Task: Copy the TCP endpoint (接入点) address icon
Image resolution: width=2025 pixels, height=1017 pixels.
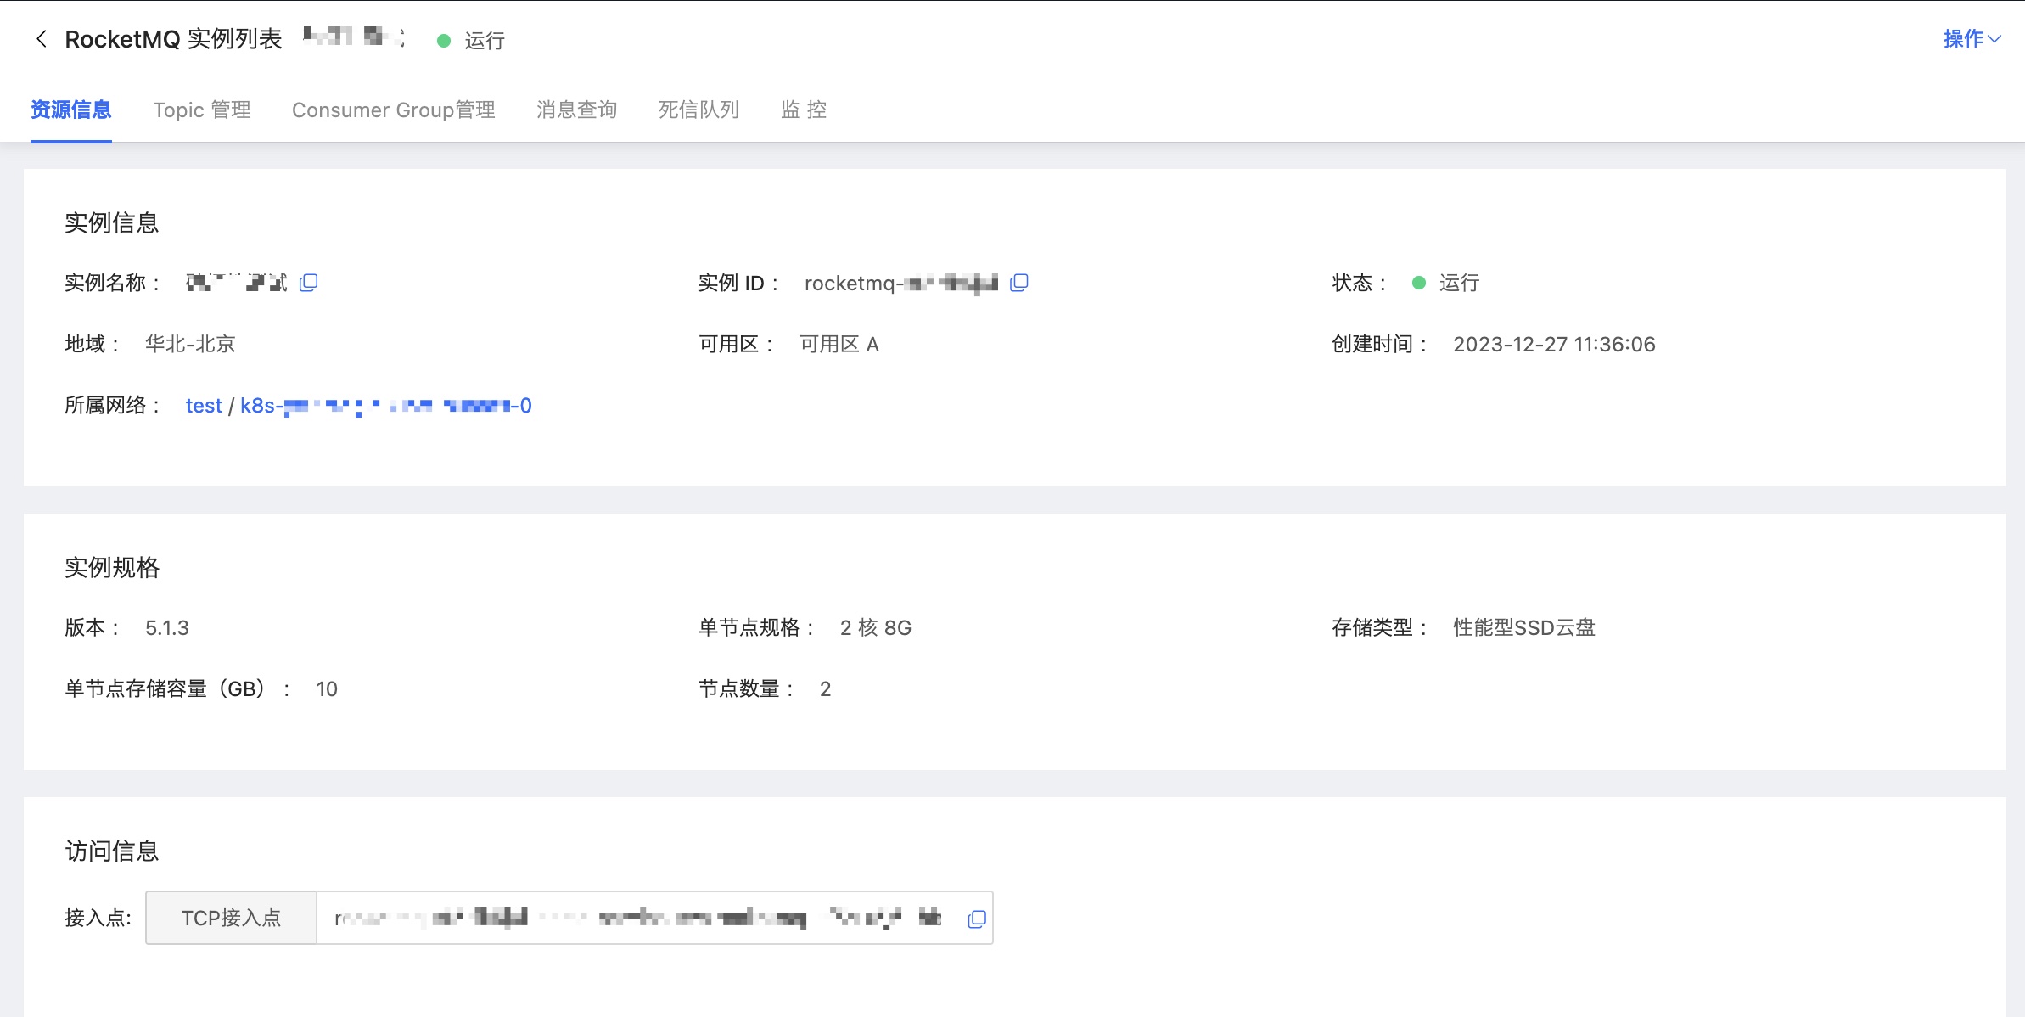Action: 977,919
